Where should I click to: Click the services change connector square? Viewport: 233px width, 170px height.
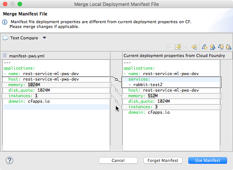pos(116,79)
